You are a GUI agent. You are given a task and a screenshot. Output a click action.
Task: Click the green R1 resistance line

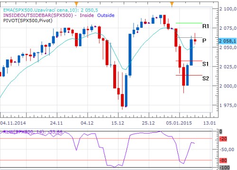point(189,23)
